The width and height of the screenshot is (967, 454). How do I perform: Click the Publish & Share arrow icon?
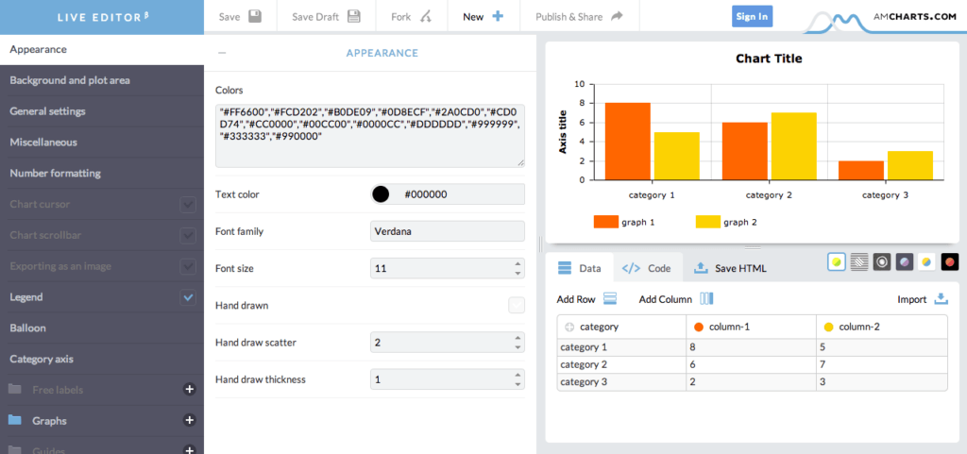point(617,17)
